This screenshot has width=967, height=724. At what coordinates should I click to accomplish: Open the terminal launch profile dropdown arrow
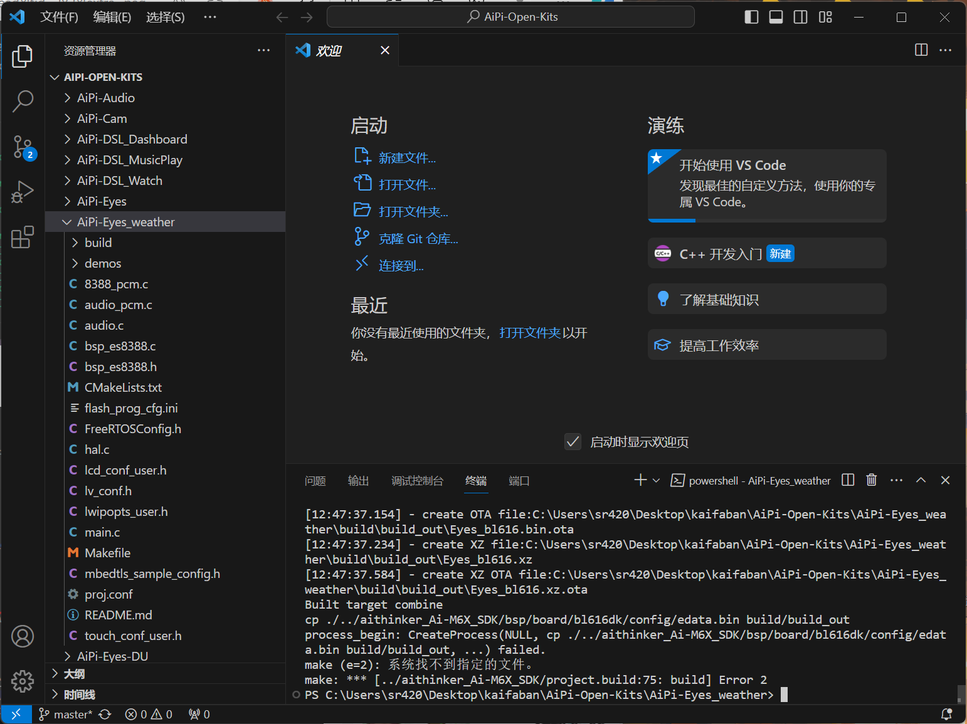657,480
